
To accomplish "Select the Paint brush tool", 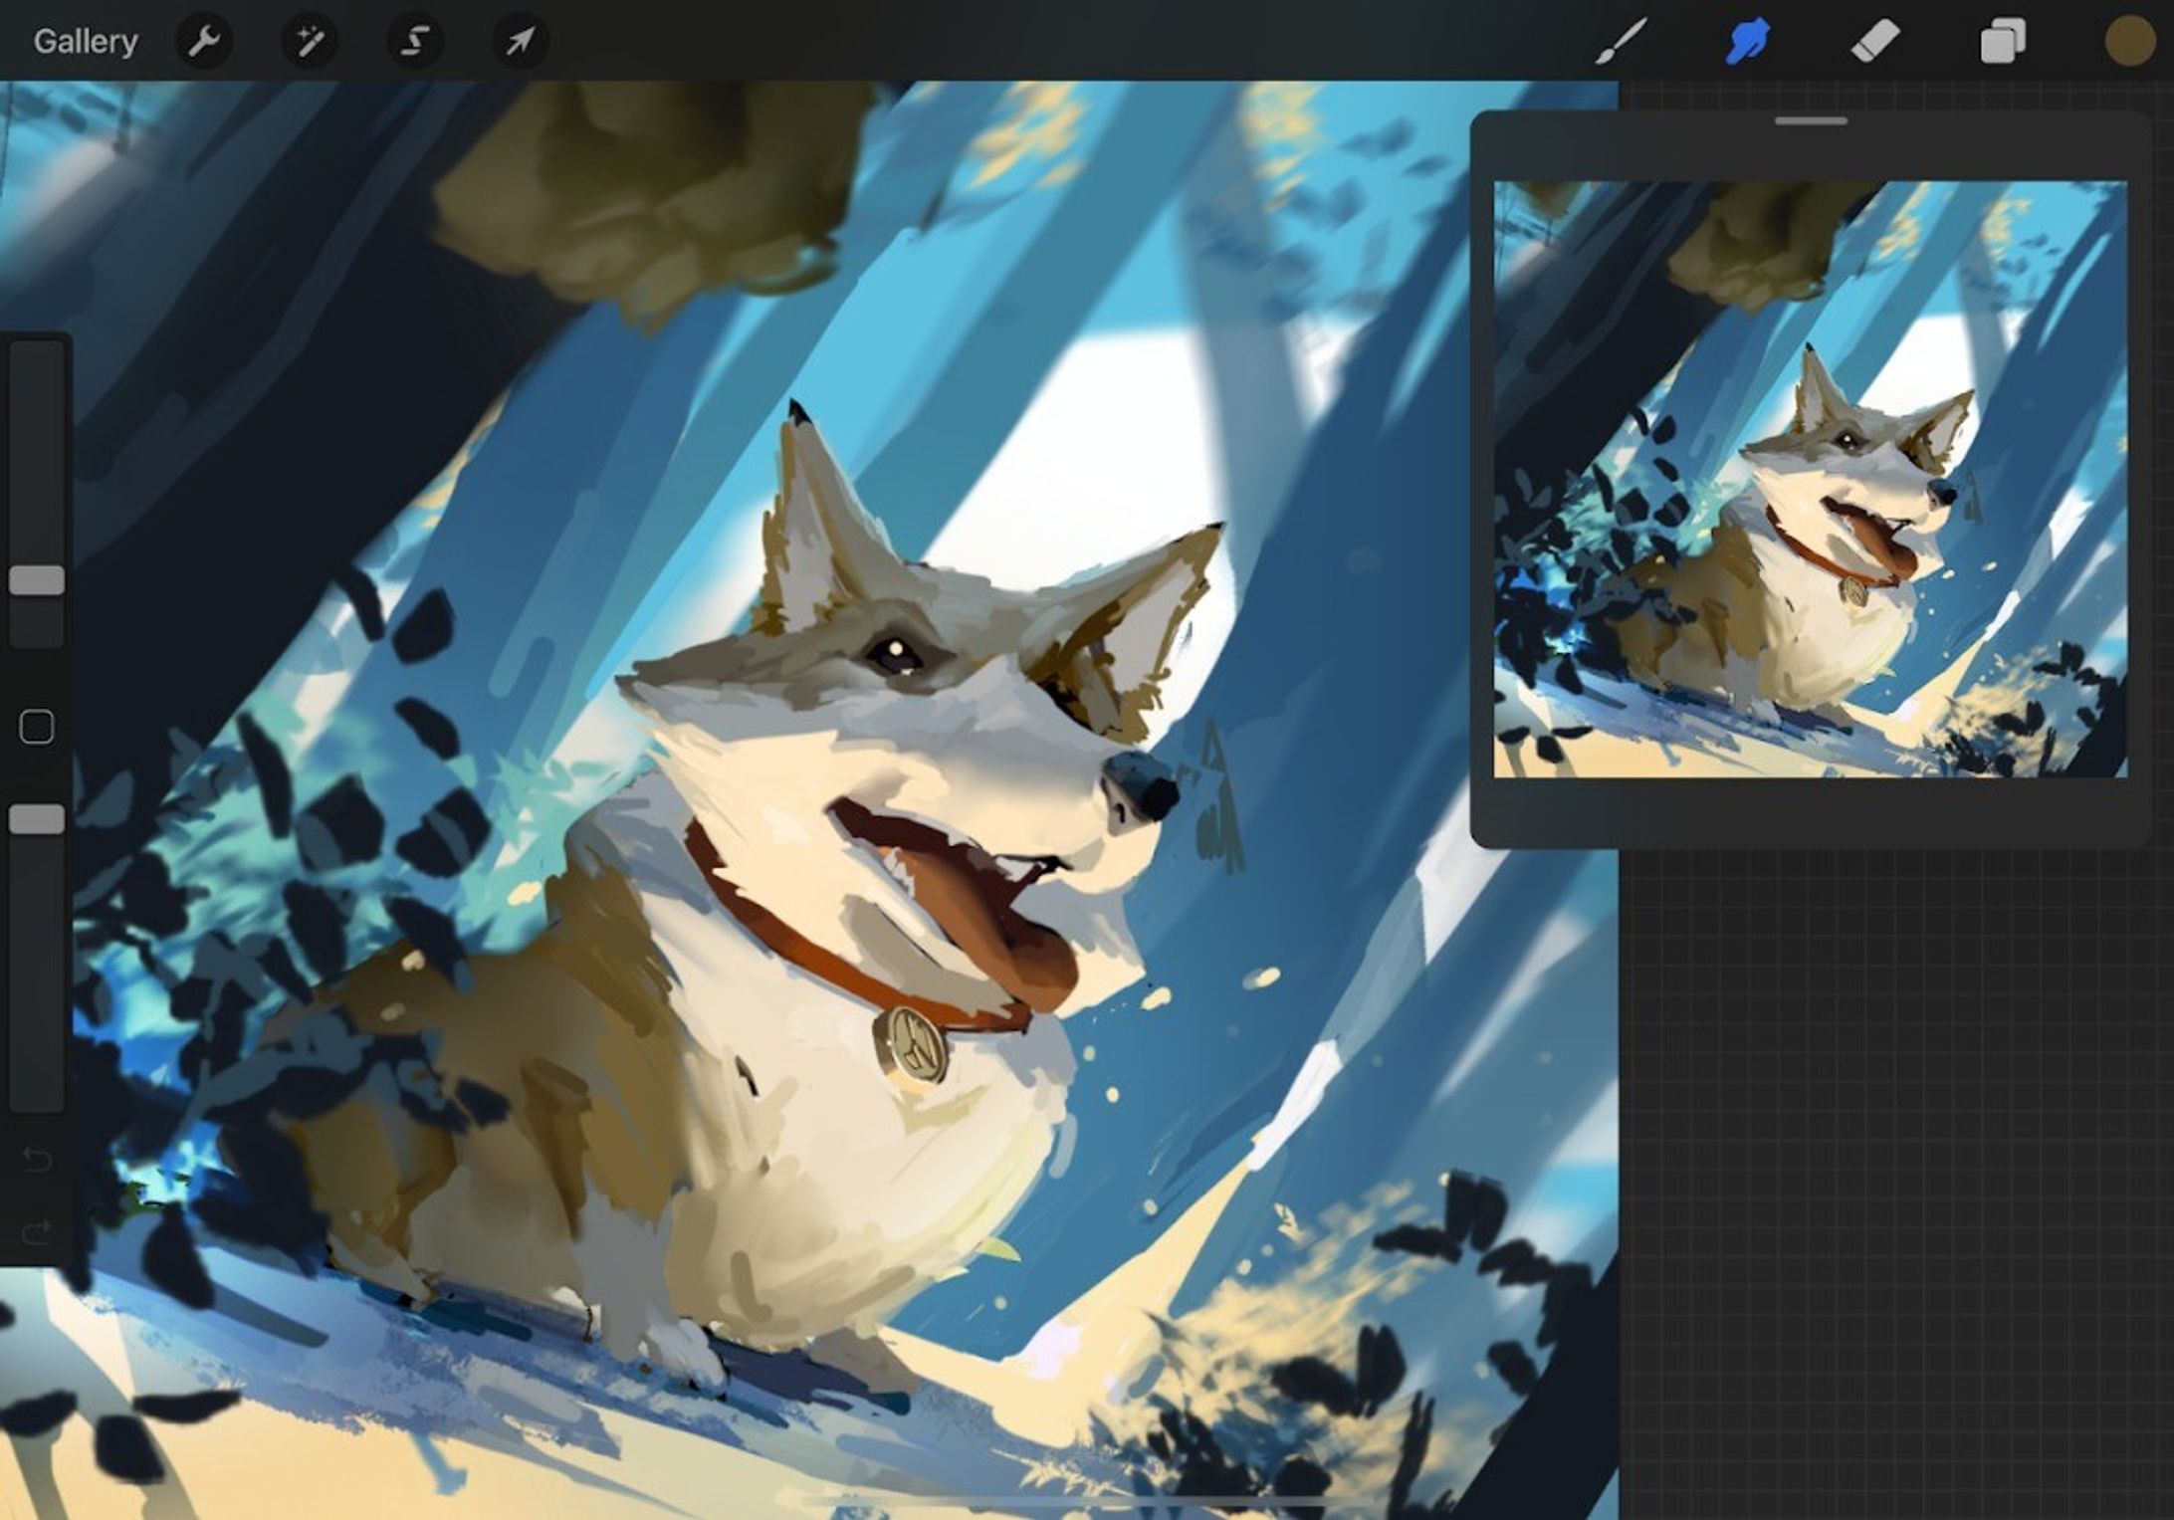I will 1621,42.
